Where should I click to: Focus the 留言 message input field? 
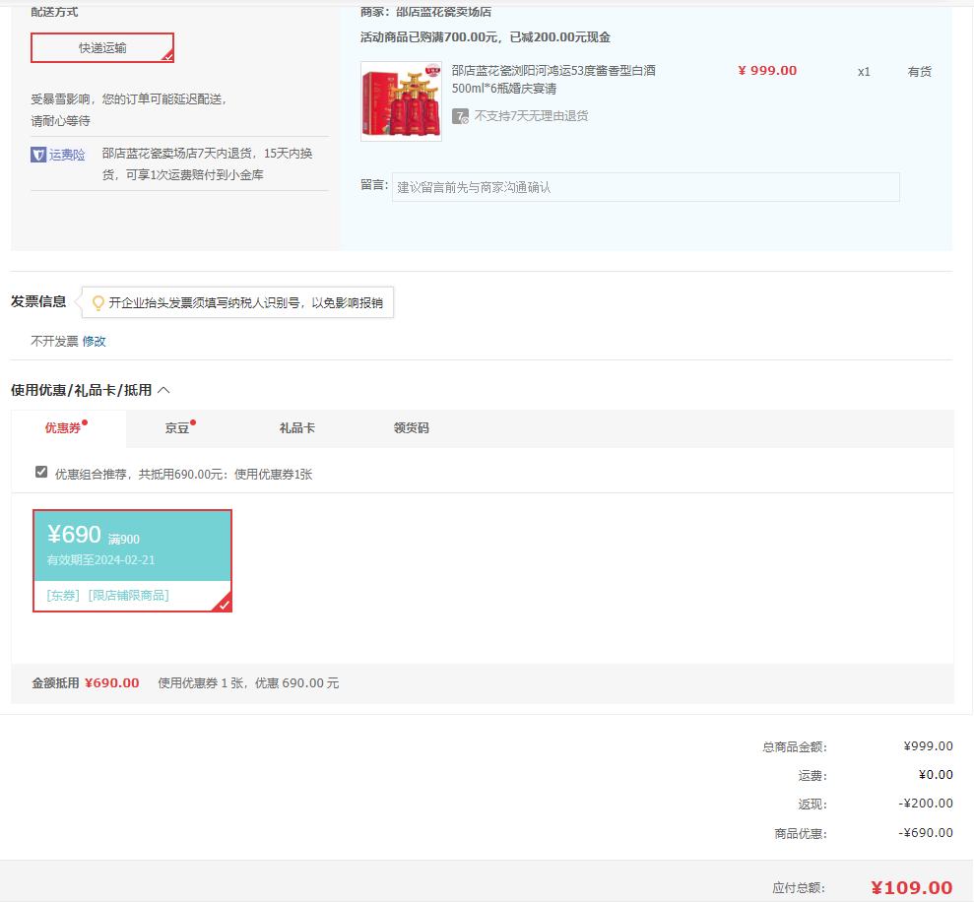[645, 187]
